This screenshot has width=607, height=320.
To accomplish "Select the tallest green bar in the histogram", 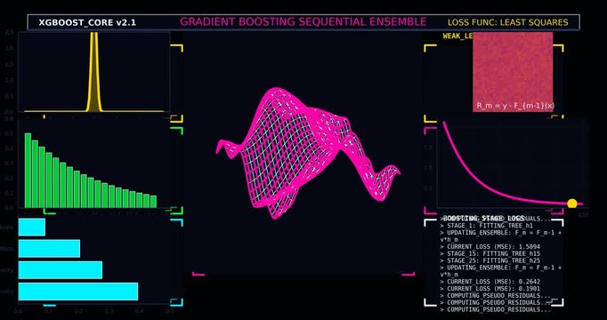I will click(x=28, y=171).
